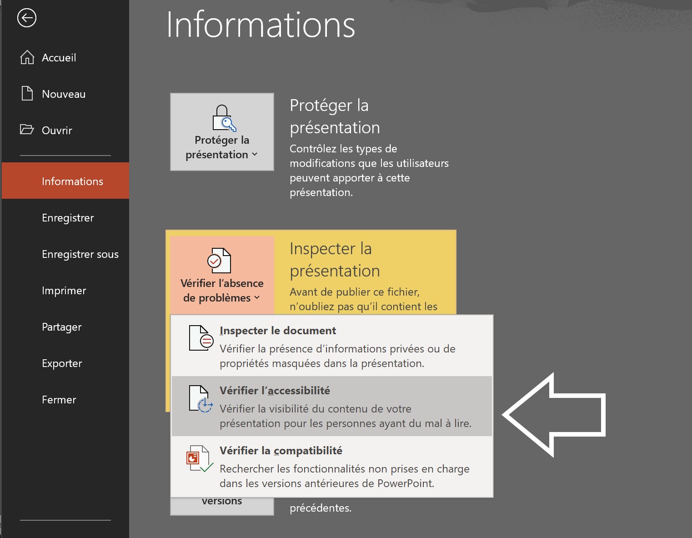Choose Inspecter le document menu entry
The height and width of the screenshot is (538, 692).
tap(278, 330)
